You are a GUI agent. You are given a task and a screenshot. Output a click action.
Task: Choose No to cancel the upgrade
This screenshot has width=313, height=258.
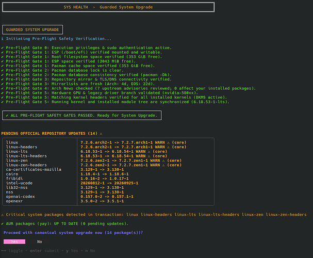click(x=40, y=241)
